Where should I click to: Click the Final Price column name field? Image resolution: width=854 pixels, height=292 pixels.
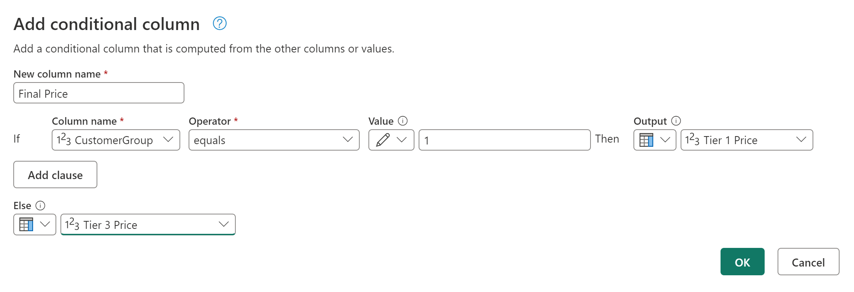coord(98,93)
